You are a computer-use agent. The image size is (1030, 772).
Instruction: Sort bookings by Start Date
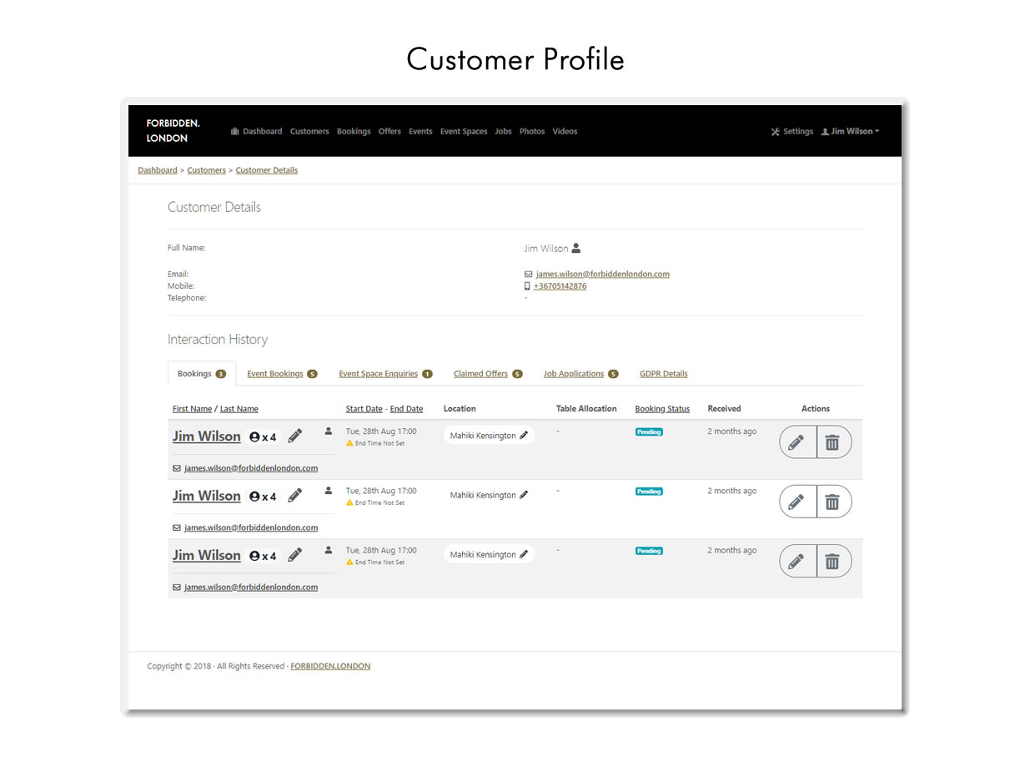pyautogui.click(x=364, y=409)
